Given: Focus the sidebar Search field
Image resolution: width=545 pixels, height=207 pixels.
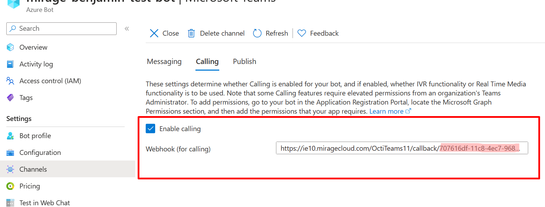Looking at the screenshot, I should 61,29.
